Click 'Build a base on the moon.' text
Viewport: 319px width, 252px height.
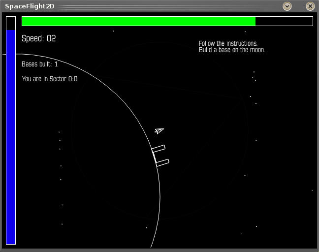(232, 50)
